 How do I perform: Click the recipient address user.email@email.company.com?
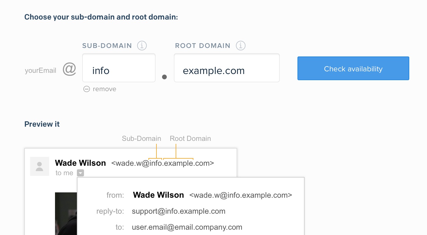pyautogui.click(x=187, y=227)
